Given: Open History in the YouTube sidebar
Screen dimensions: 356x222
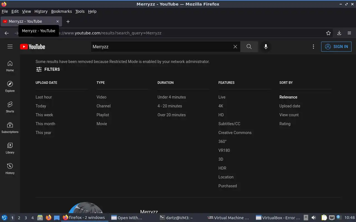Looking at the screenshot, I should tap(10, 169).
